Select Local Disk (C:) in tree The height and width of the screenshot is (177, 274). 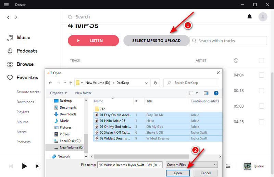[67, 141]
